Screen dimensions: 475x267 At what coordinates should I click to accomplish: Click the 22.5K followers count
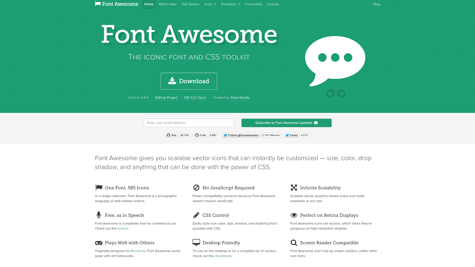[x=271, y=135]
